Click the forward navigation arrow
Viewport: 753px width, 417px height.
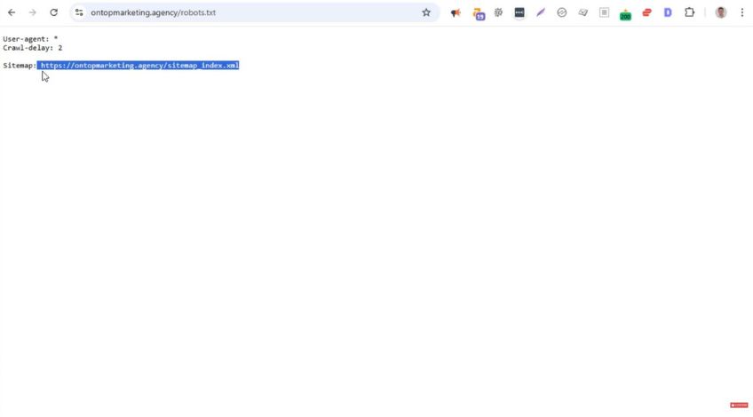[33, 12]
